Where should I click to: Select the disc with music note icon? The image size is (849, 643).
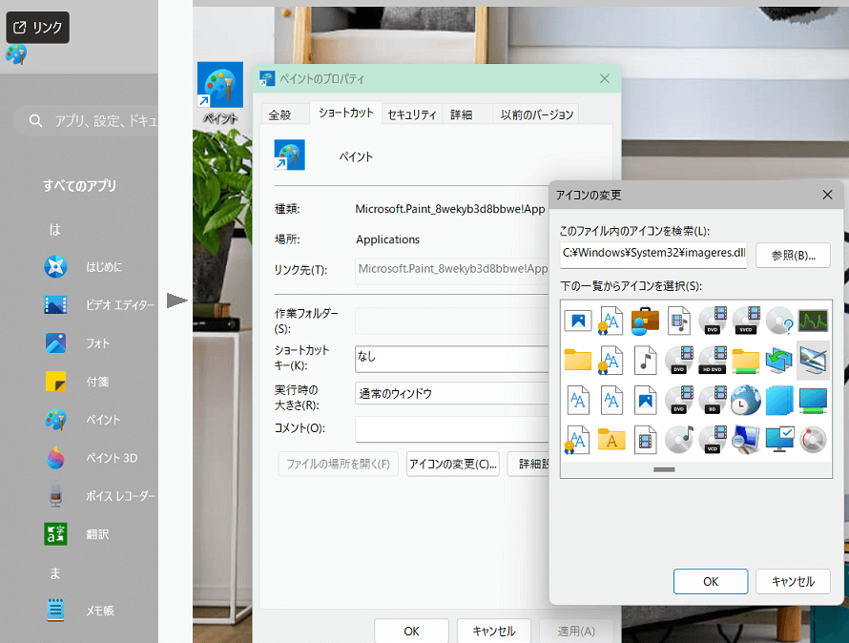pyautogui.click(x=678, y=440)
